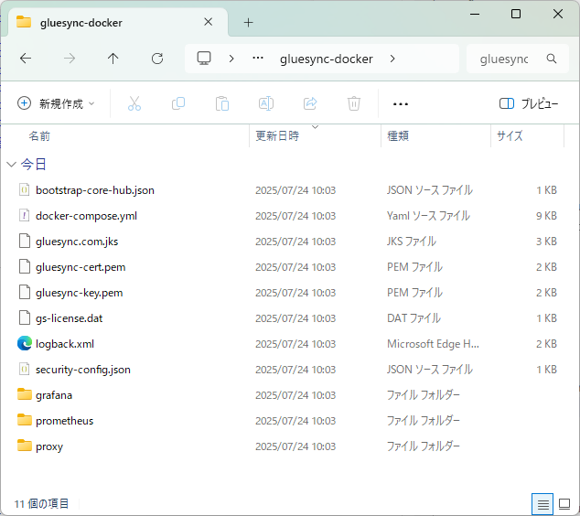Click the file icon of gluesync.com.jks
This screenshot has height=516, width=580.
25,242
